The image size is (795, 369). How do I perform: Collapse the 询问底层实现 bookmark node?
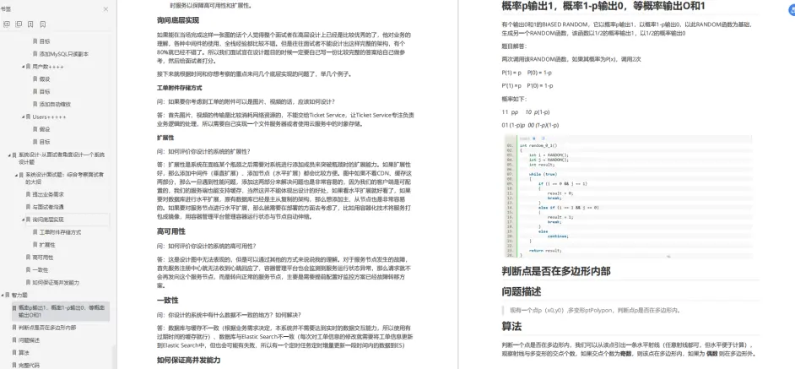point(23,220)
